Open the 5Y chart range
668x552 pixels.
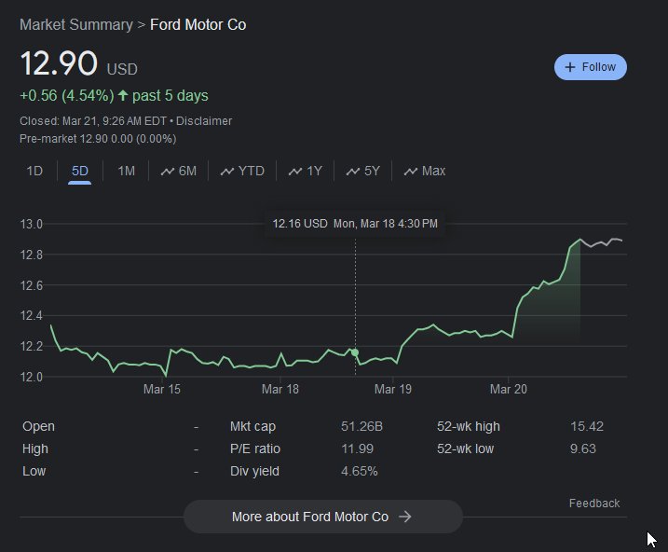[363, 171]
